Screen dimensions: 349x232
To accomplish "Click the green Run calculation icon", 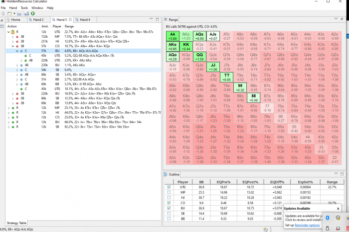I will coord(33,13).
